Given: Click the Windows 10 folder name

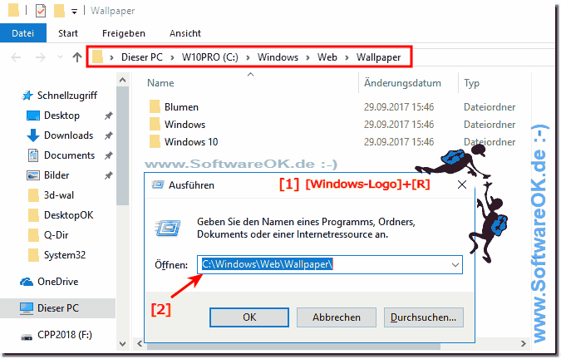Looking at the screenshot, I should [191, 142].
